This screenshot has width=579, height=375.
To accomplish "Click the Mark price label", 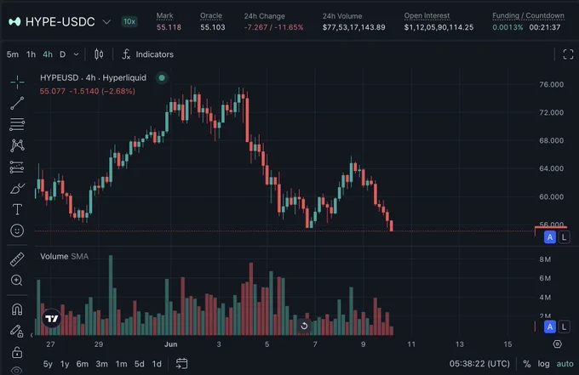I will (x=164, y=16).
